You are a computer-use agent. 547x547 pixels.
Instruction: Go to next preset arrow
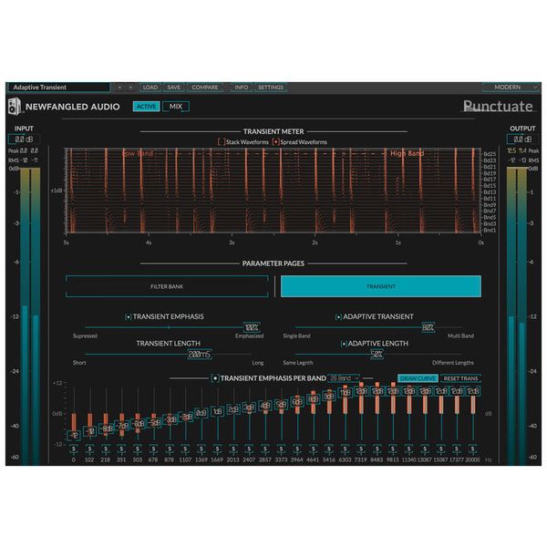[130, 88]
